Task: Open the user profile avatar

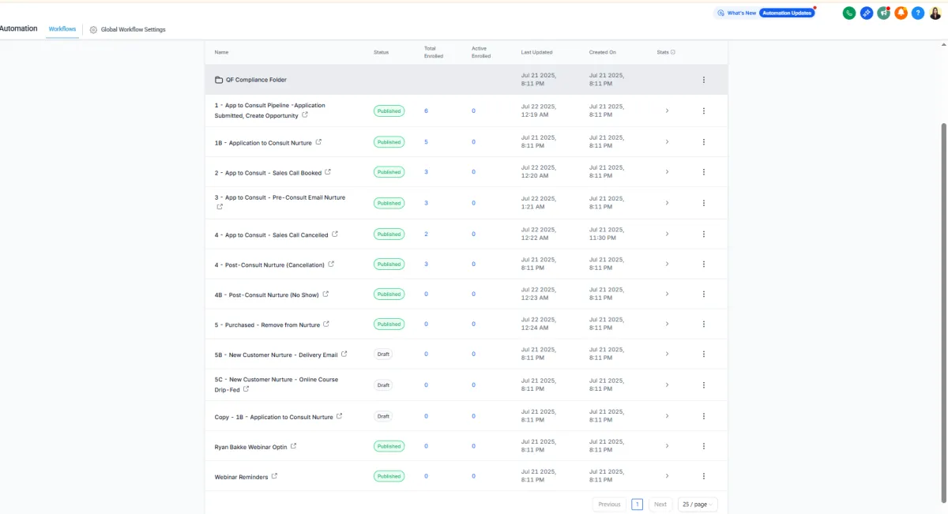Action: point(935,13)
